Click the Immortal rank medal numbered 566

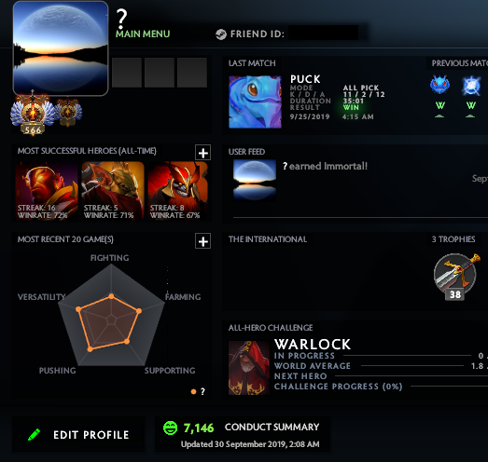(x=33, y=114)
